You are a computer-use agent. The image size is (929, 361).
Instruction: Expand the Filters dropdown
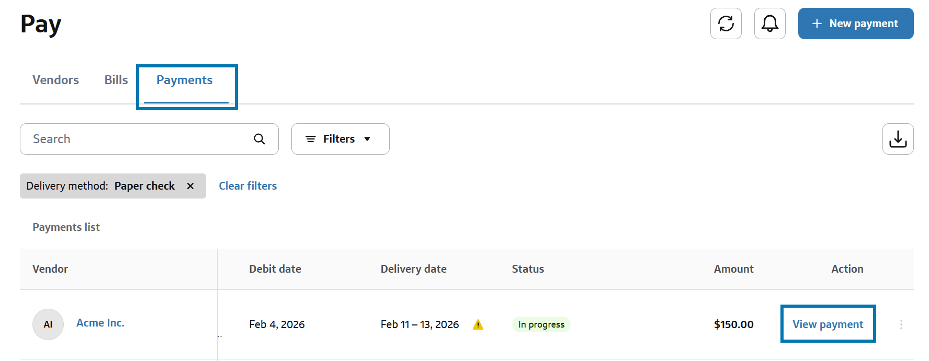(x=340, y=139)
